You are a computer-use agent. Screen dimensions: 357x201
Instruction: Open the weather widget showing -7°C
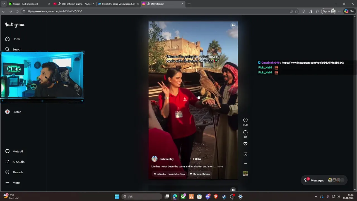tap(11, 197)
